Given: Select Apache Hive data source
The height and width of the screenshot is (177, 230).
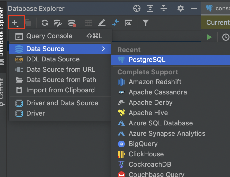Looking at the screenshot, I should click(x=171, y=113).
